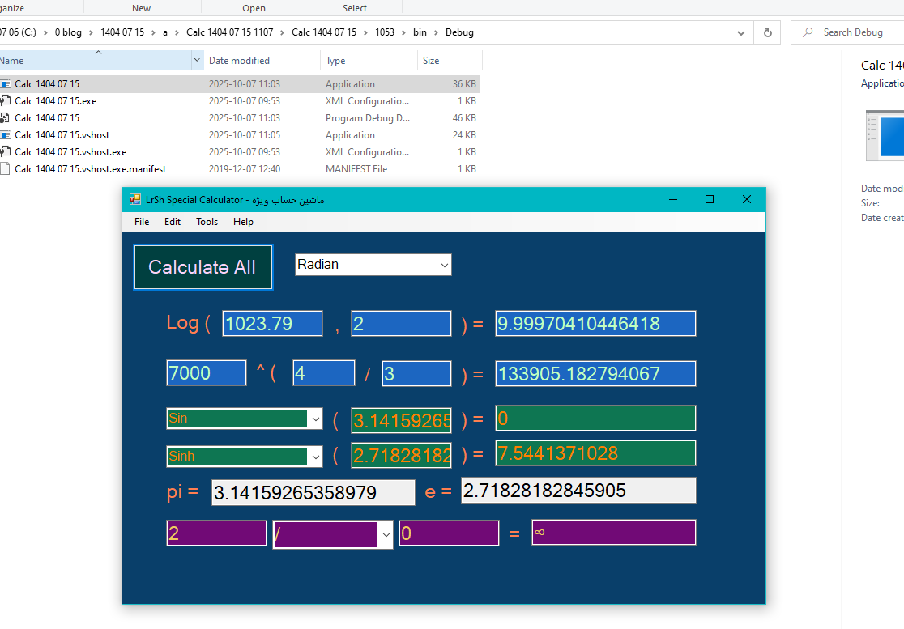This screenshot has height=629, width=904.
Task: Expand the address bar history chevron
Action: [741, 33]
